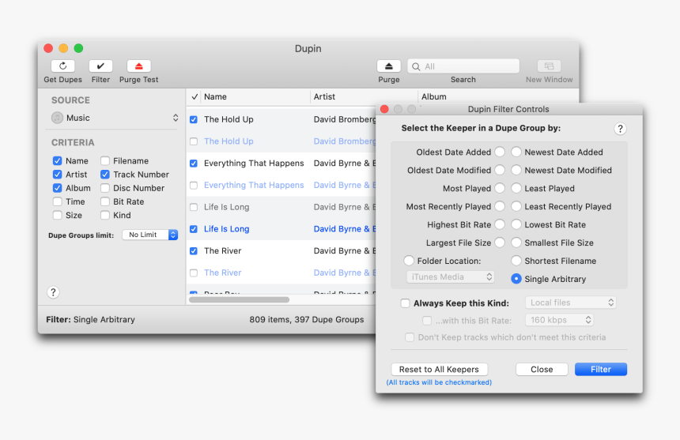Screen dimensions: 680x440
Task: Select Single Arbitrary radio button
Action: tap(516, 279)
